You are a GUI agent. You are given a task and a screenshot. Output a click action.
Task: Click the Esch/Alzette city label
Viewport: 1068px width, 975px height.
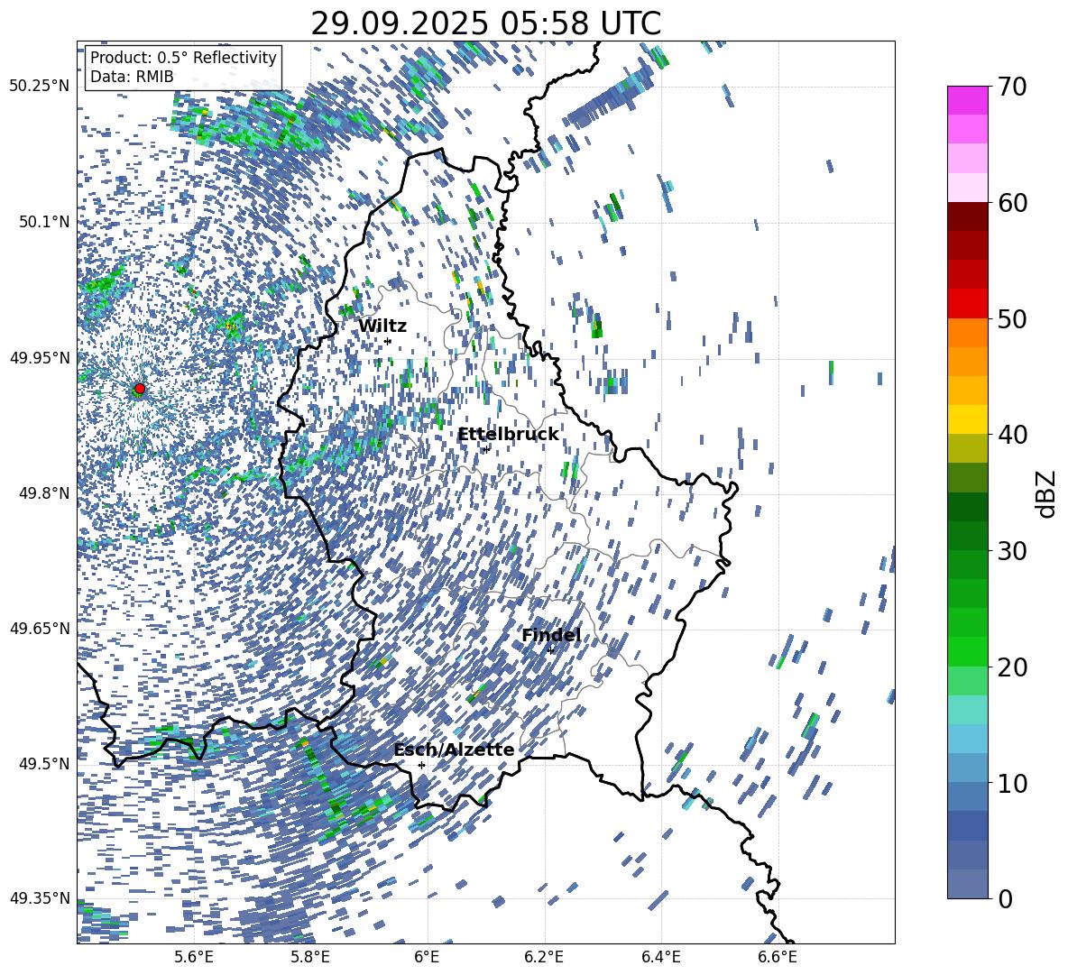[454, 750]
